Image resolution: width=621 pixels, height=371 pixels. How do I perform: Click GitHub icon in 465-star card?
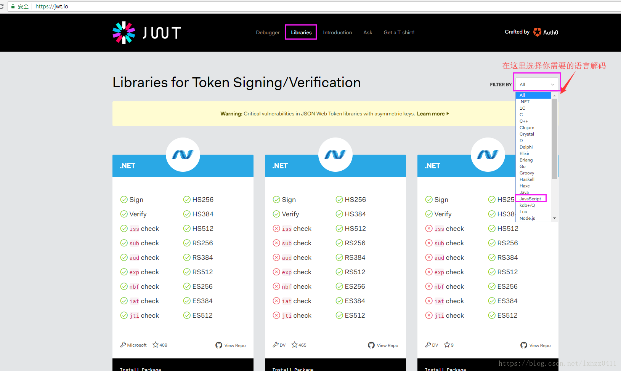tap(371, 345)
